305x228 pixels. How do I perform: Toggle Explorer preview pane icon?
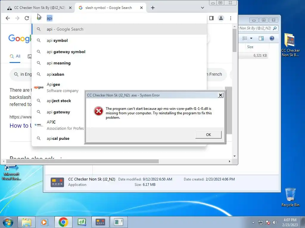(261, 38)
